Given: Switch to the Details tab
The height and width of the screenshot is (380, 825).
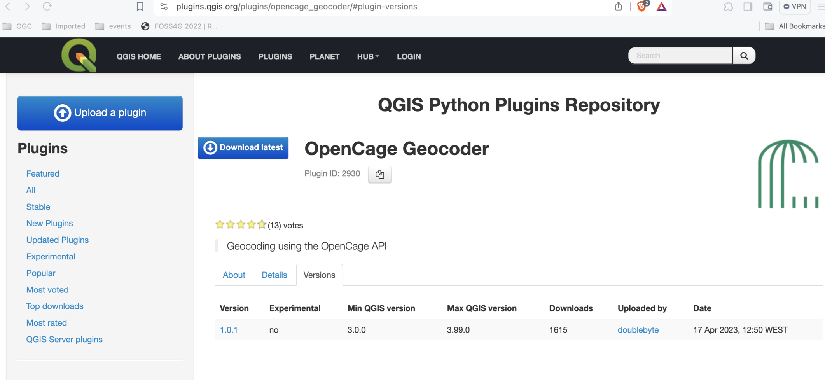Looking at the screenshot, I should 274,275.
